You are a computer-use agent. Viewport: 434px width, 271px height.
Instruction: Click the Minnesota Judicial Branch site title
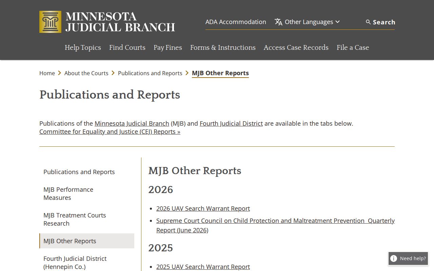[x=120, y=22]
